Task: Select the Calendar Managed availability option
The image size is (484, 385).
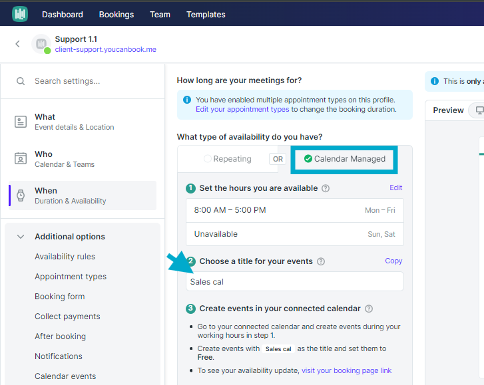Action: click(x=344, y=159)
